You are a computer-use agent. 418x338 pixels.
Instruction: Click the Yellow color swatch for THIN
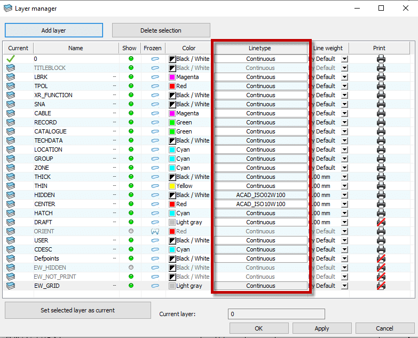point(172,186)
